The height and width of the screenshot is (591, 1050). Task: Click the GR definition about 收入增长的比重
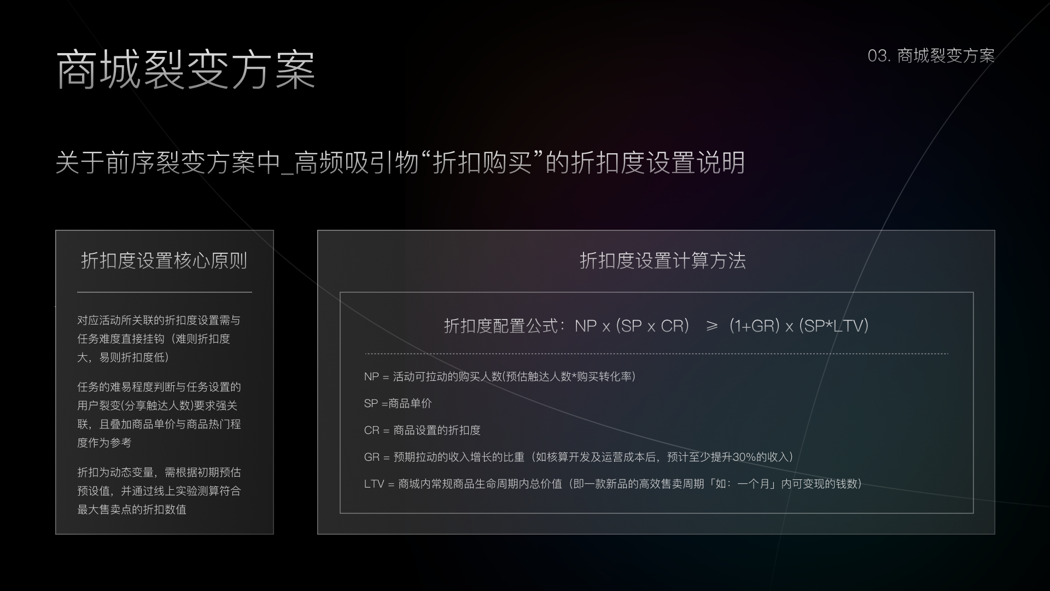[579, 457]
